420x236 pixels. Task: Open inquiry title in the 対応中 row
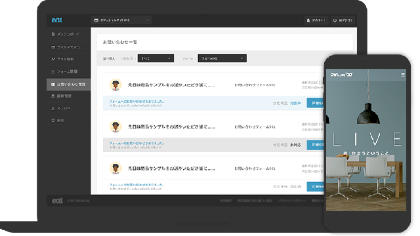(x=171, y=85)
